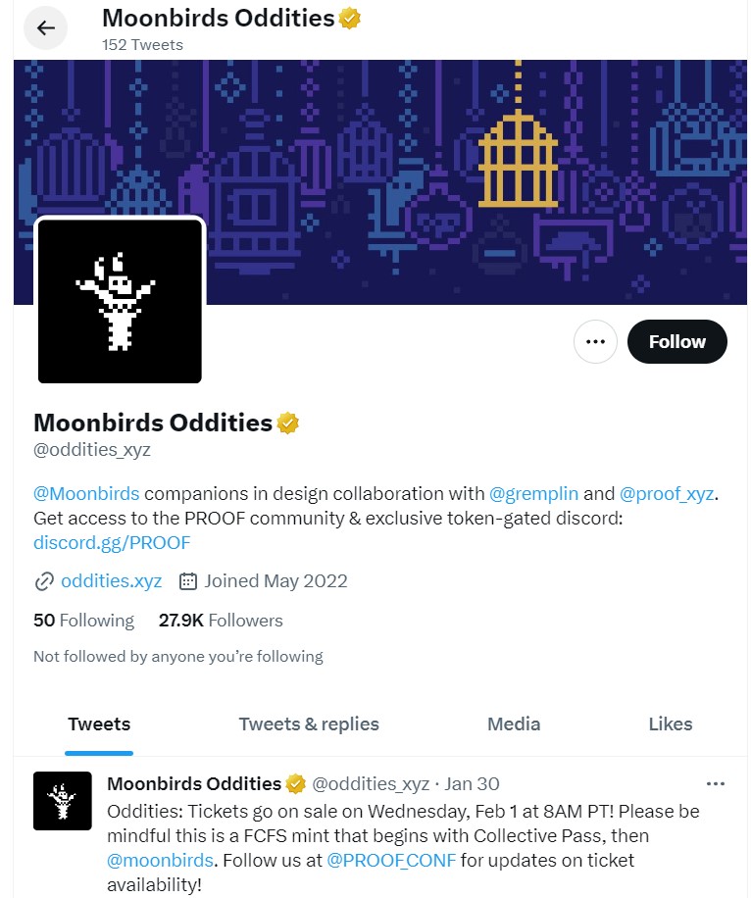Open the Moonbirds Oddities profile picture
751x898 pixels.
click(120, 301)
